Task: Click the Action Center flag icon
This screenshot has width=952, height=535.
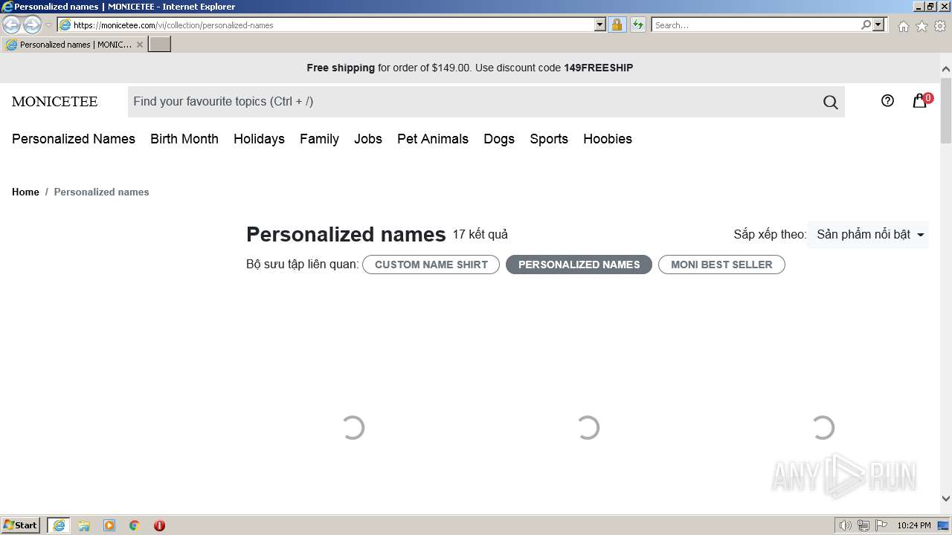Action: [x=881, y=525]
